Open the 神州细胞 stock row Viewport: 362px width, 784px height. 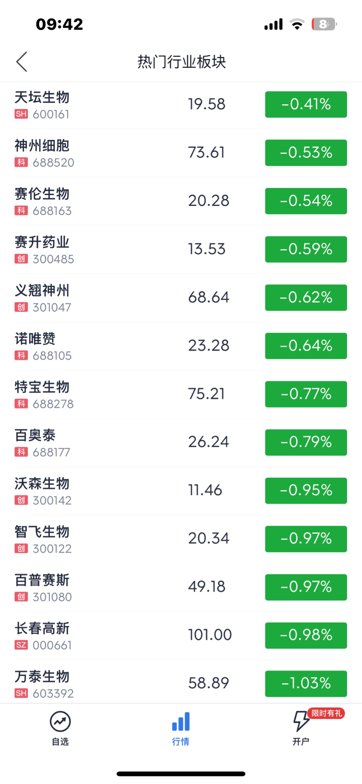(181, 153)
